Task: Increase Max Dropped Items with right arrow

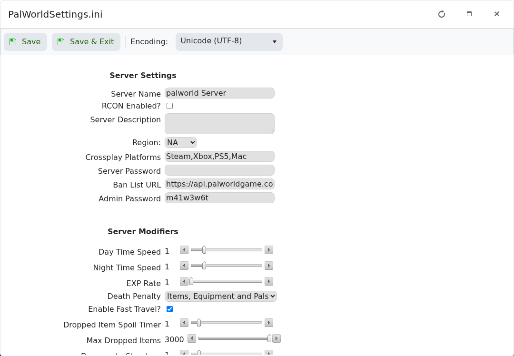Action: coord(277,338)
